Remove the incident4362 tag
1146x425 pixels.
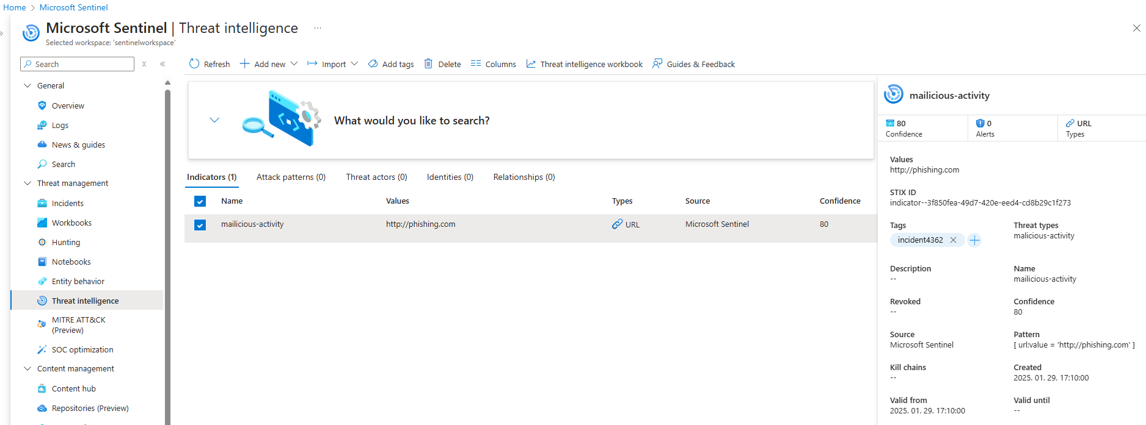point(953,240)
